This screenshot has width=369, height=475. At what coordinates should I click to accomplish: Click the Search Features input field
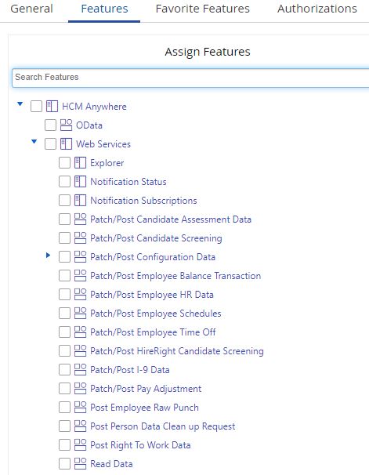pyautogui.click(x=190, y=78)
